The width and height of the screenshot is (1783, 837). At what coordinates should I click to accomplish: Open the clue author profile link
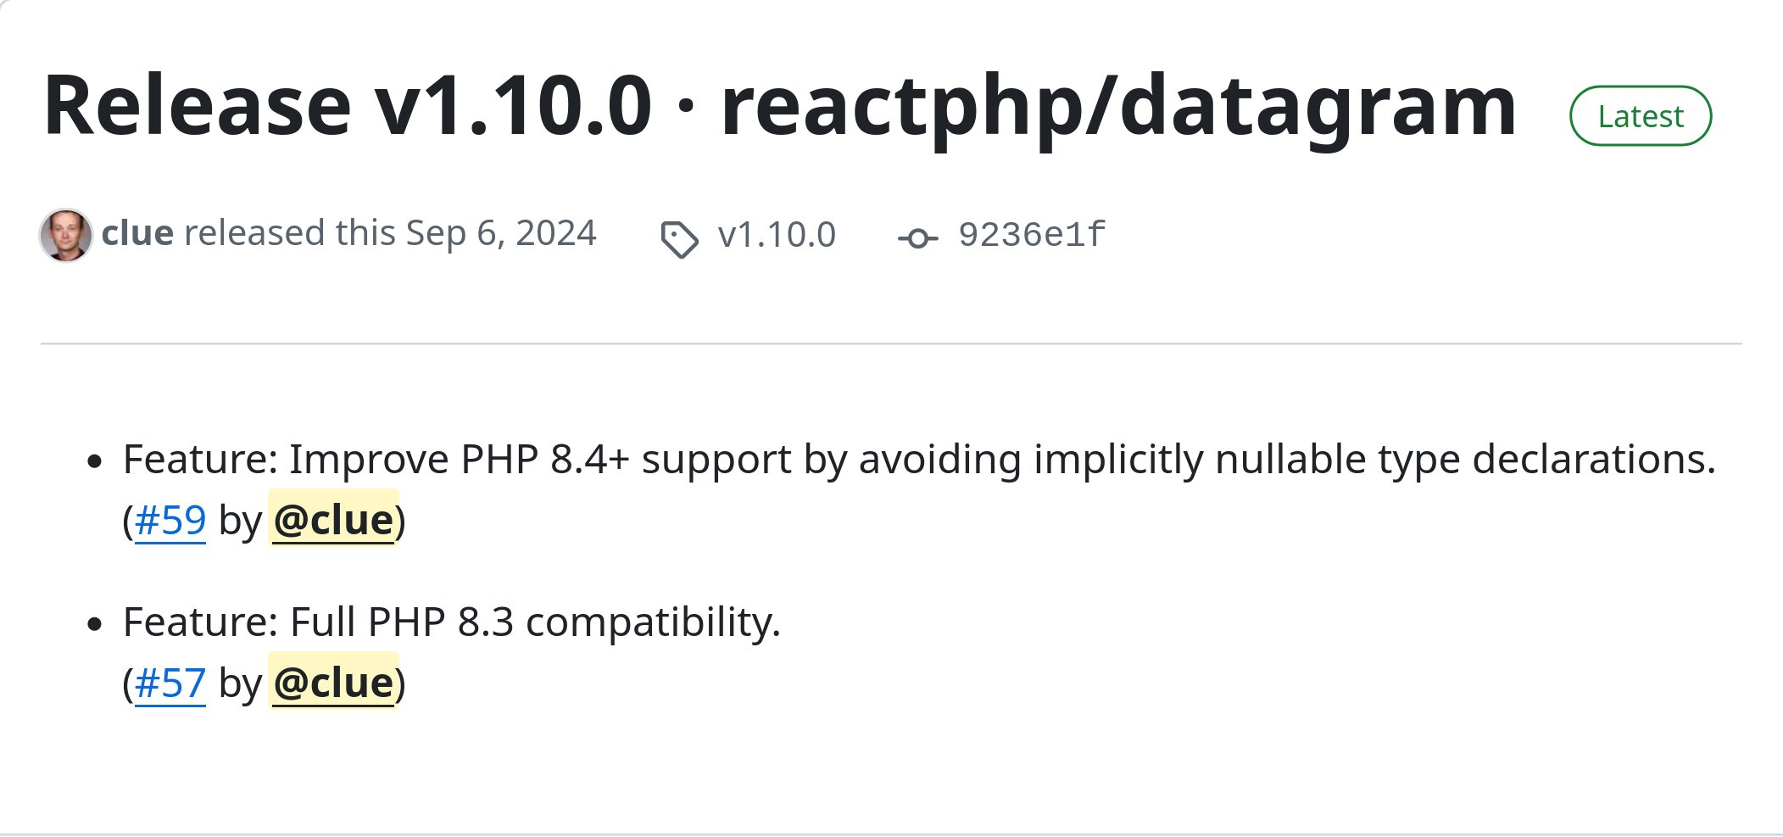point(137,233)
